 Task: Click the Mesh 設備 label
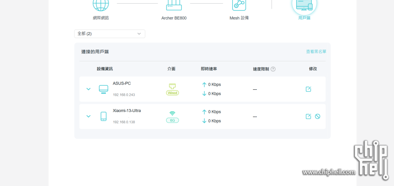(239, 18)
